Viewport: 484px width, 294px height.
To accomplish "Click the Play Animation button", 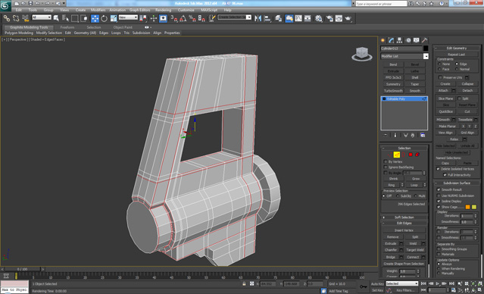I will coord(437,283).
